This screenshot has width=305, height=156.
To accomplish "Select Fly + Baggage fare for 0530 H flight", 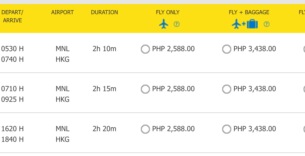I will tap(226, 49).
